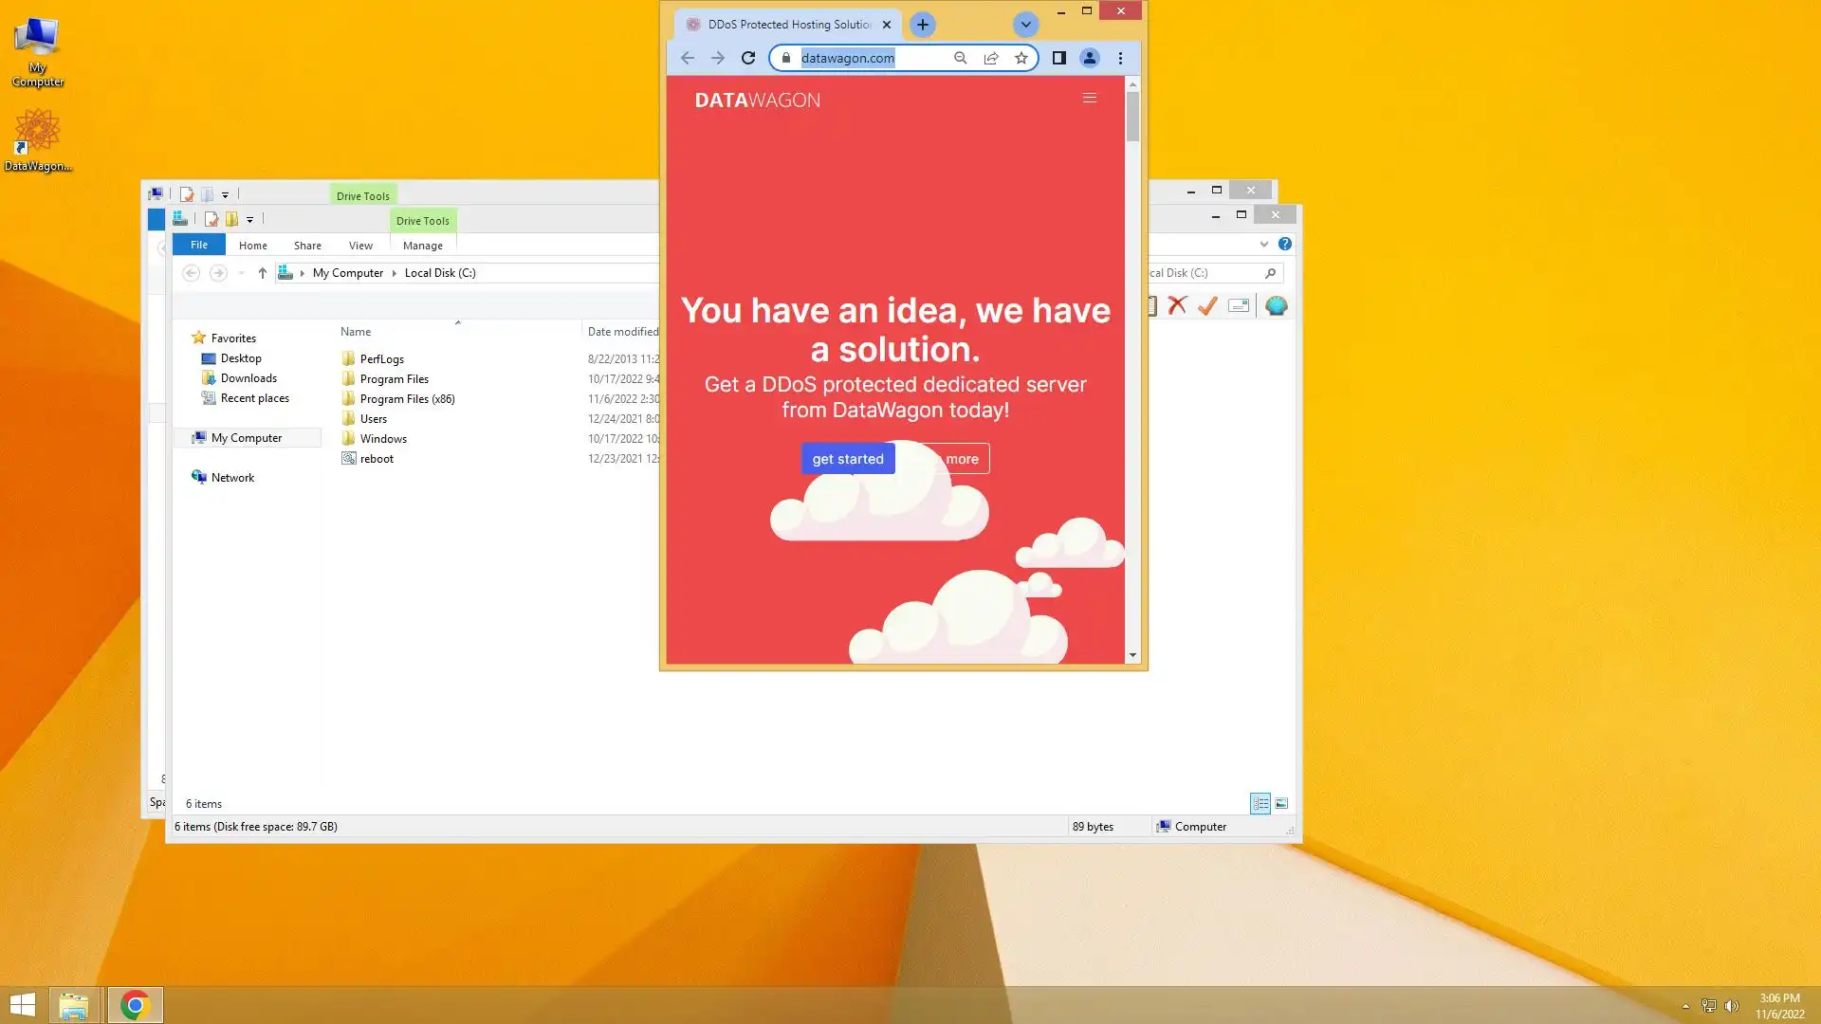Open Chrome tab search dropdown arrow
The image size is (1821, 1024).
(1025, 25)
